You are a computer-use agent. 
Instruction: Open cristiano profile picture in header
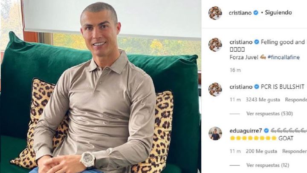click(x=215, y=13)
